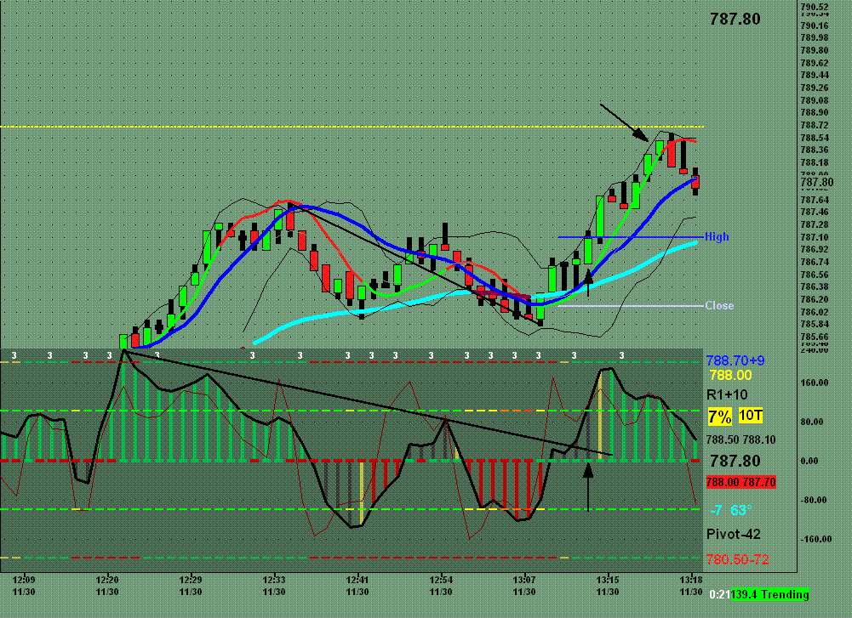Click the "789.26" price axis label
Viewport: 852px width, 618px height.
point(815,88)
